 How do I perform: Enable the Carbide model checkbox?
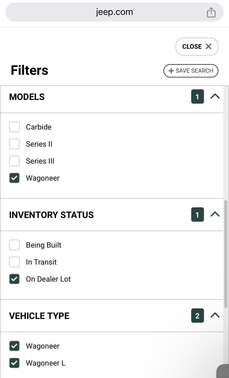point(14,127)
